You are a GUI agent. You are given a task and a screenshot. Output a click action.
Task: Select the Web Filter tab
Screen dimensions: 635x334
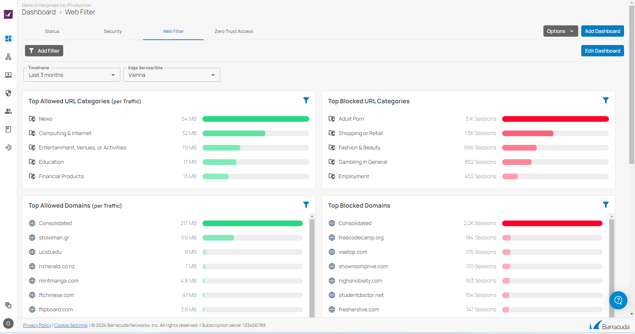coord(173,31)
